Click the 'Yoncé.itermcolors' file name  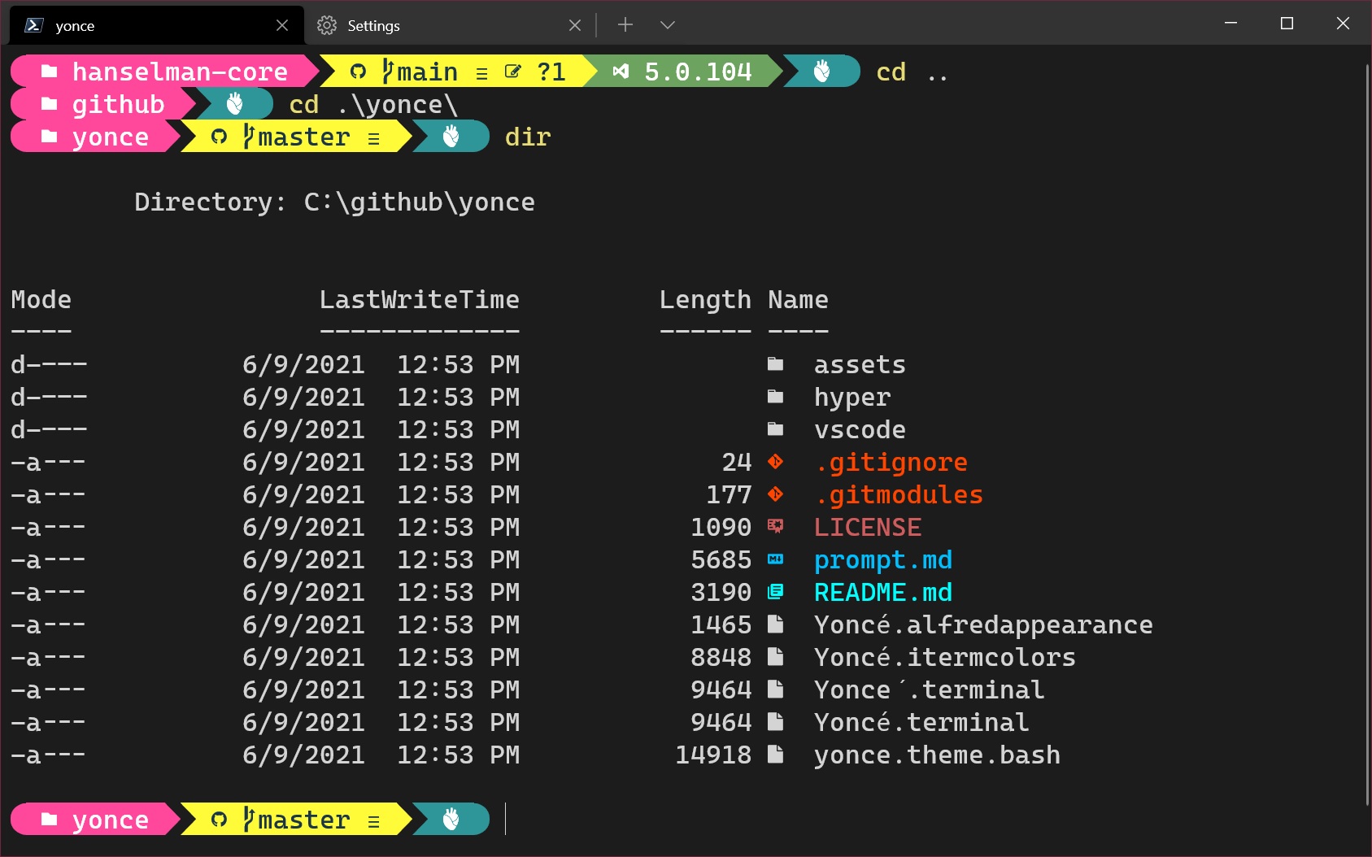[x=945, y=657]
